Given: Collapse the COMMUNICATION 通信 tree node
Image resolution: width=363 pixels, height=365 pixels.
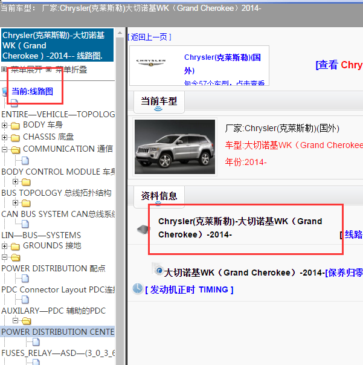Looking at the screenshot, I should click(4, 149).
